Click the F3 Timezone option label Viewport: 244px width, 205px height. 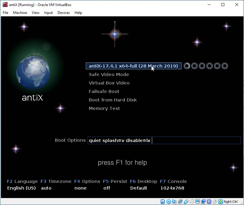[56, 181]
